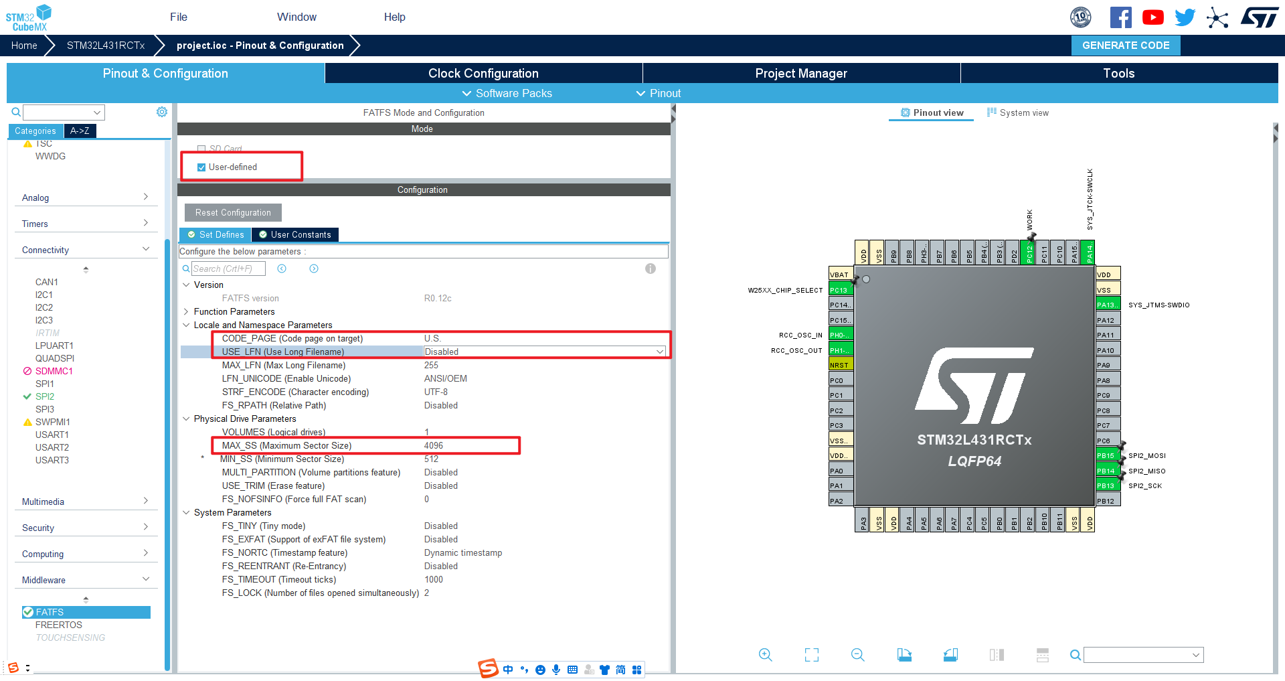Click the GENERATE CODE button
Screen dimensions: 1285x681
coord(1125,45)
